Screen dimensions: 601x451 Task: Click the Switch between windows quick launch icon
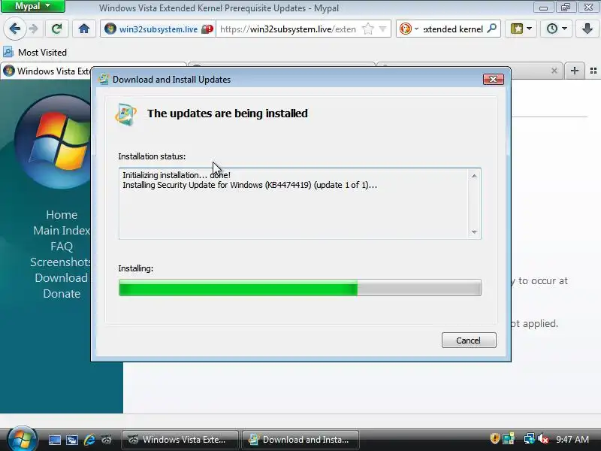pyautogui.click(x=71, y=440)
